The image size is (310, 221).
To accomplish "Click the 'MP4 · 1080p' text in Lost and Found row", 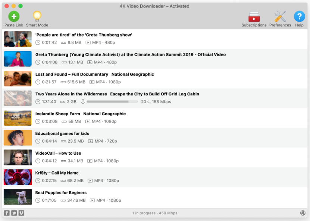I will click(108, 82).
